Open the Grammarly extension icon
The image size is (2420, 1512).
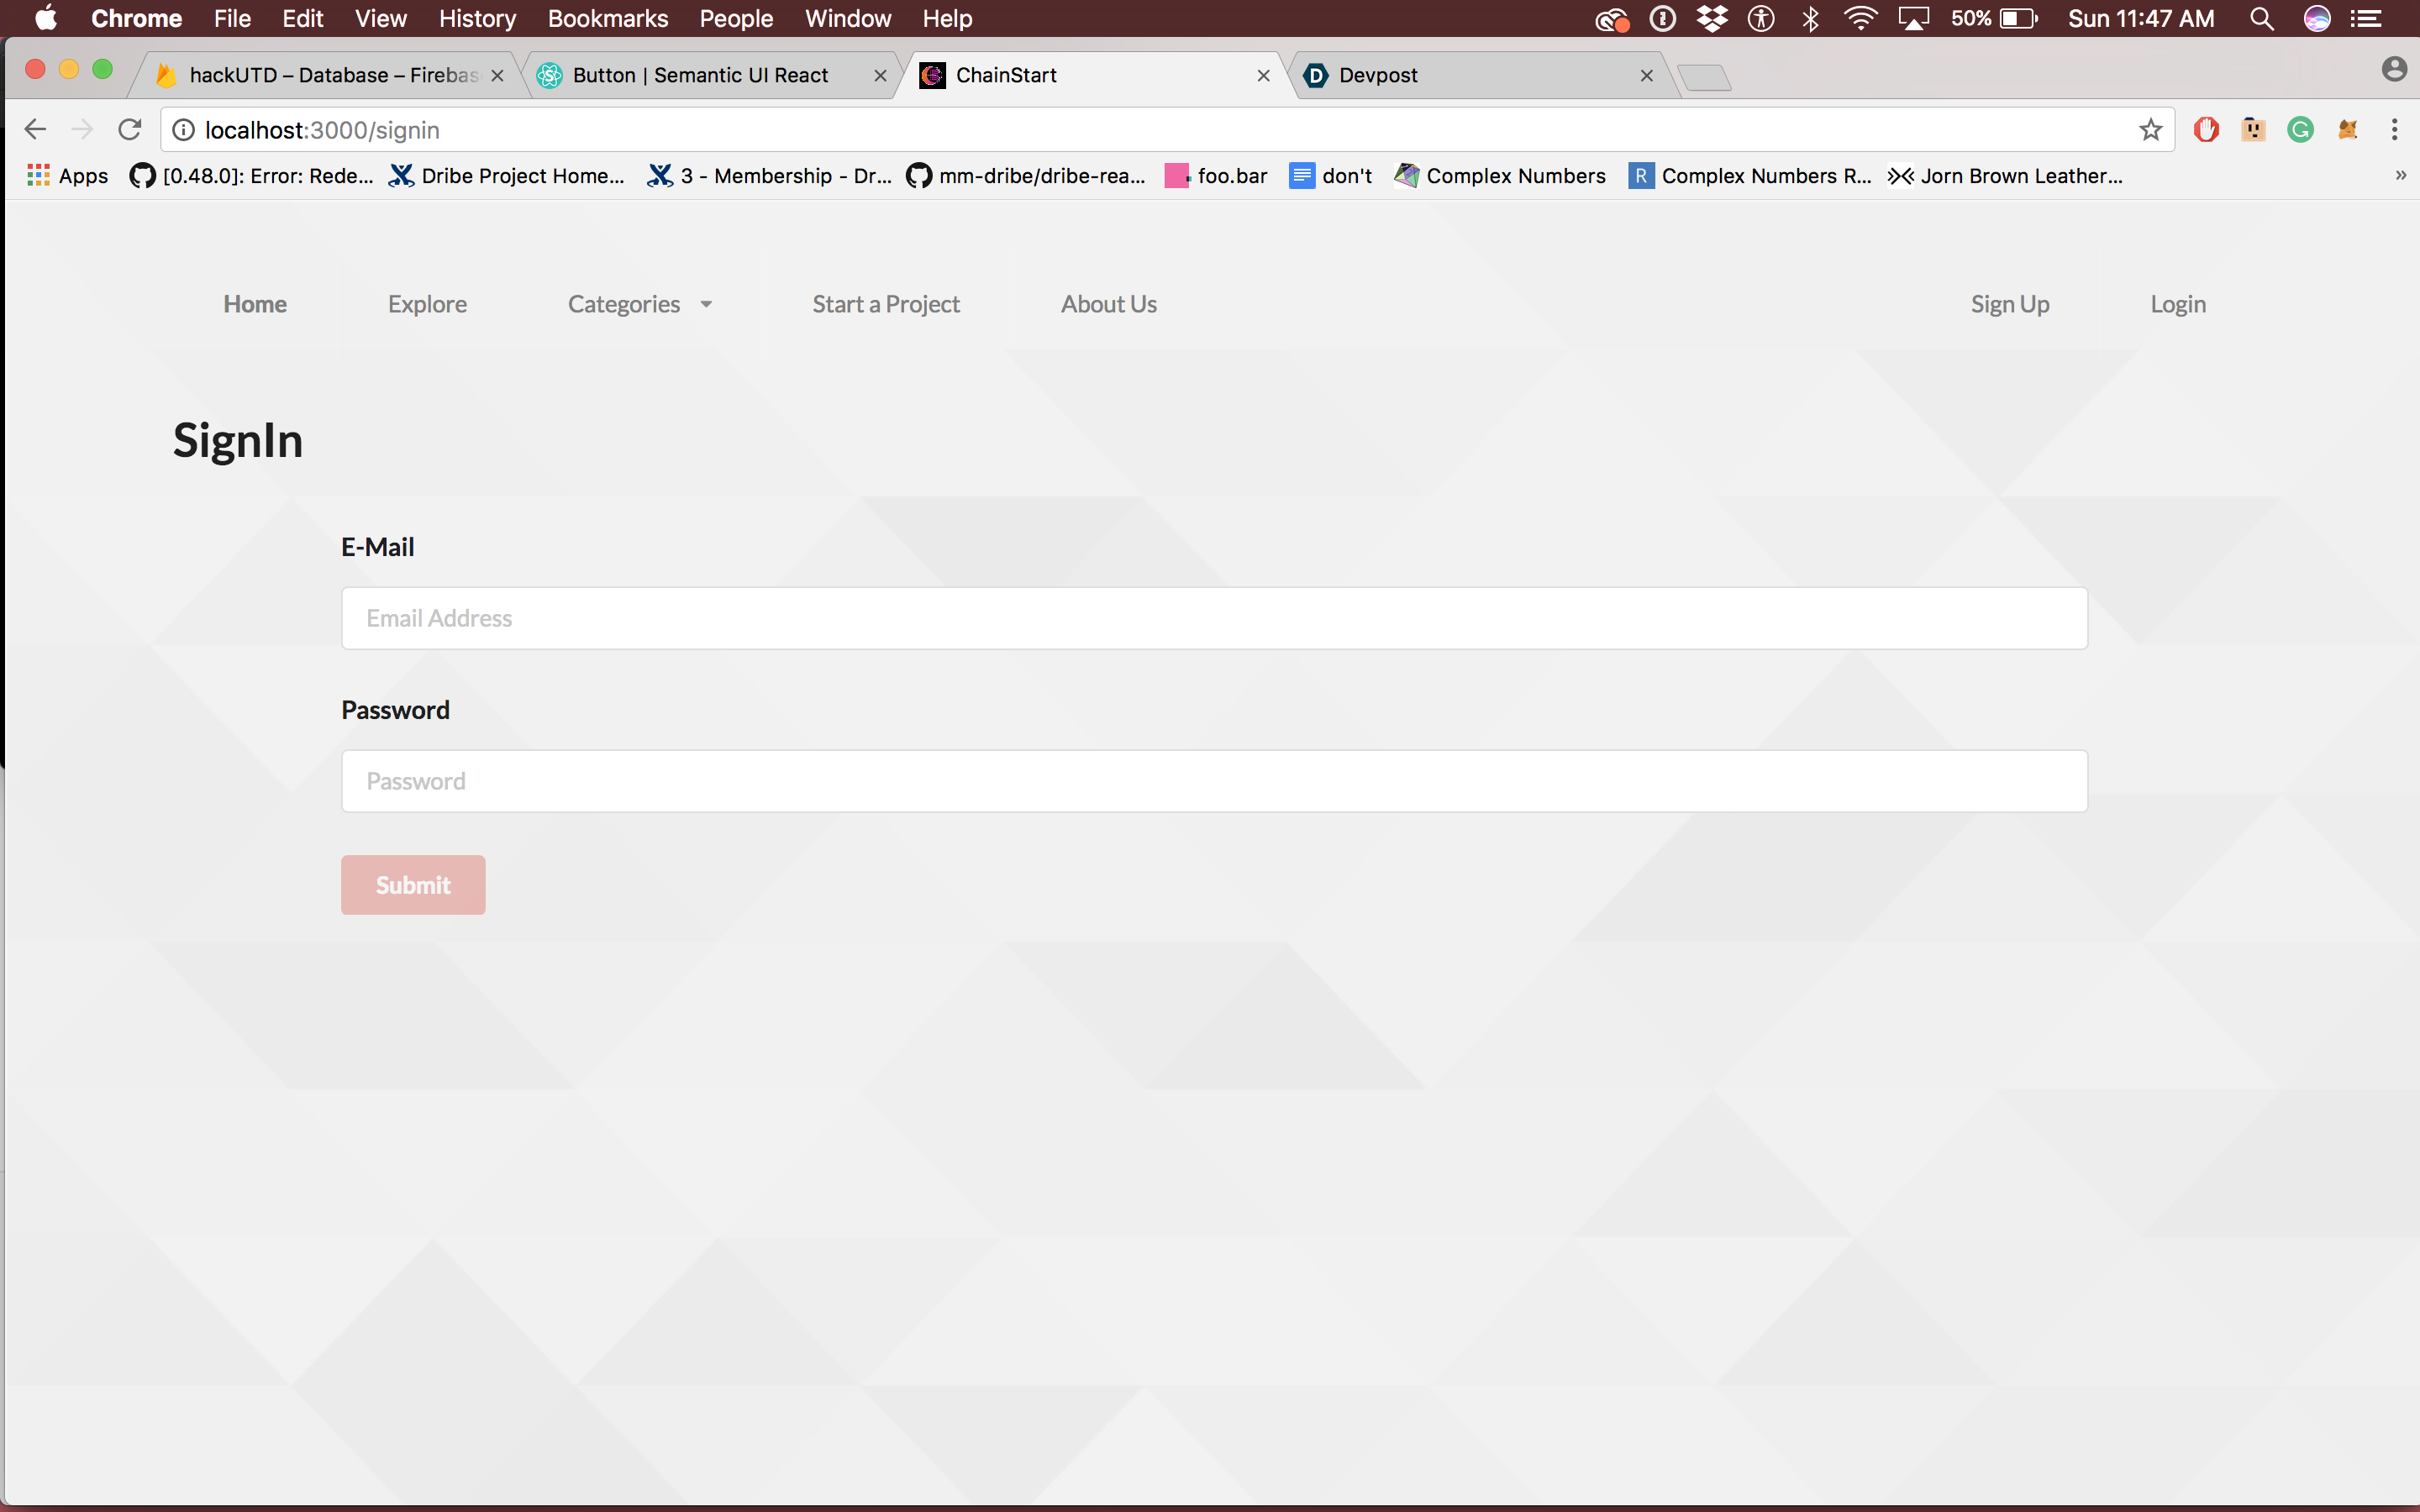2300,130
